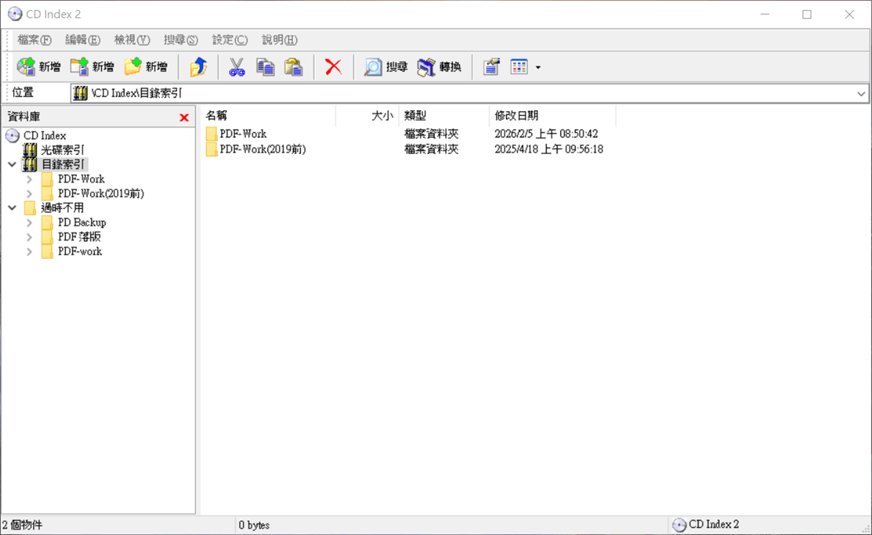Click the 轉換 convert toolbar button
872x535 pixels.
tap(439, 67)
